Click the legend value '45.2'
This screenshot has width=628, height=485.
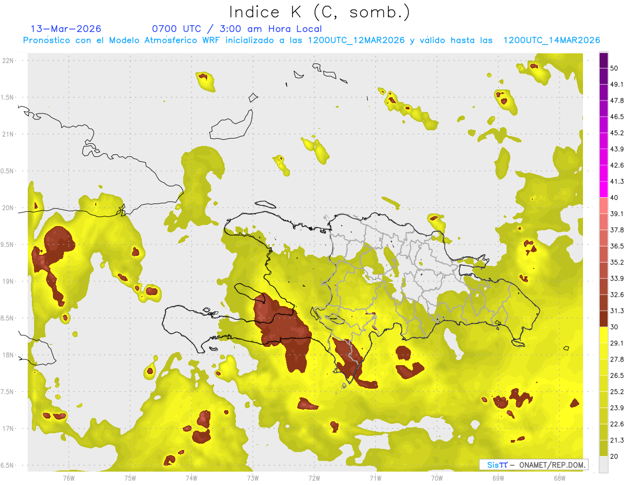[617, 133]
